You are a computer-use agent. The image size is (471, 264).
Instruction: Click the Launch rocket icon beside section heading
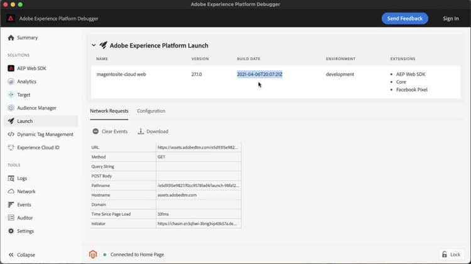(104, 45)
